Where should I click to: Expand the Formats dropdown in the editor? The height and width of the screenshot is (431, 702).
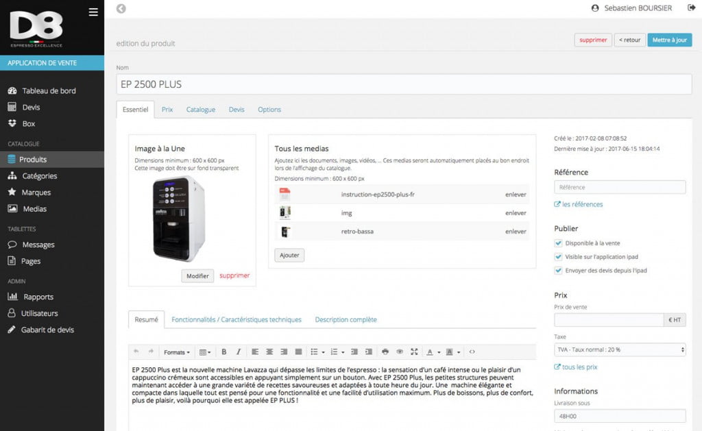[x=176, y=352]
